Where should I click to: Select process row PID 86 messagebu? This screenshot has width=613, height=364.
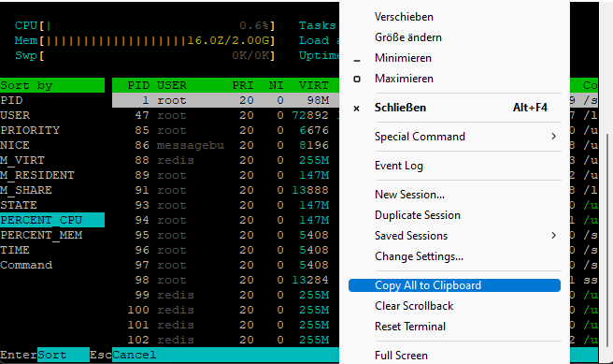coord(225,145)
